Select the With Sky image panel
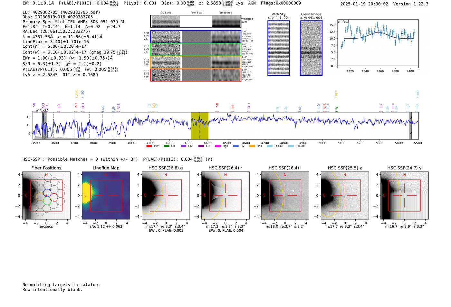This screenshot has width=451, height=307. (x=279, y=48)
